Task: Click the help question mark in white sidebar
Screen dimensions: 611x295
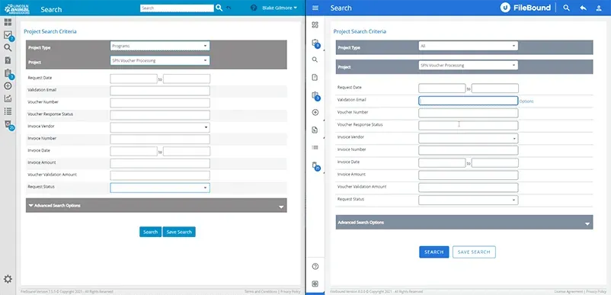Action: [x=315, y=267]
